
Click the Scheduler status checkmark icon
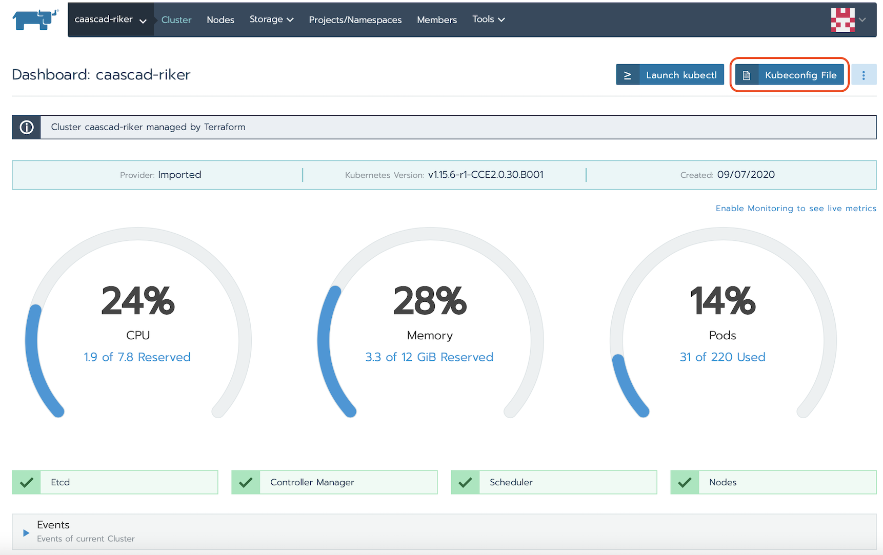coord(466,482)
